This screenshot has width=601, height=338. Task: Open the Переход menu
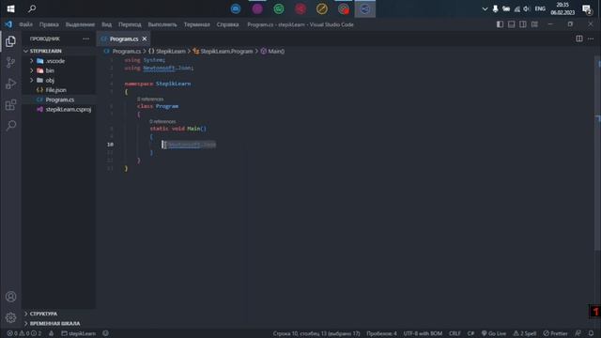(x=130, y=24)
